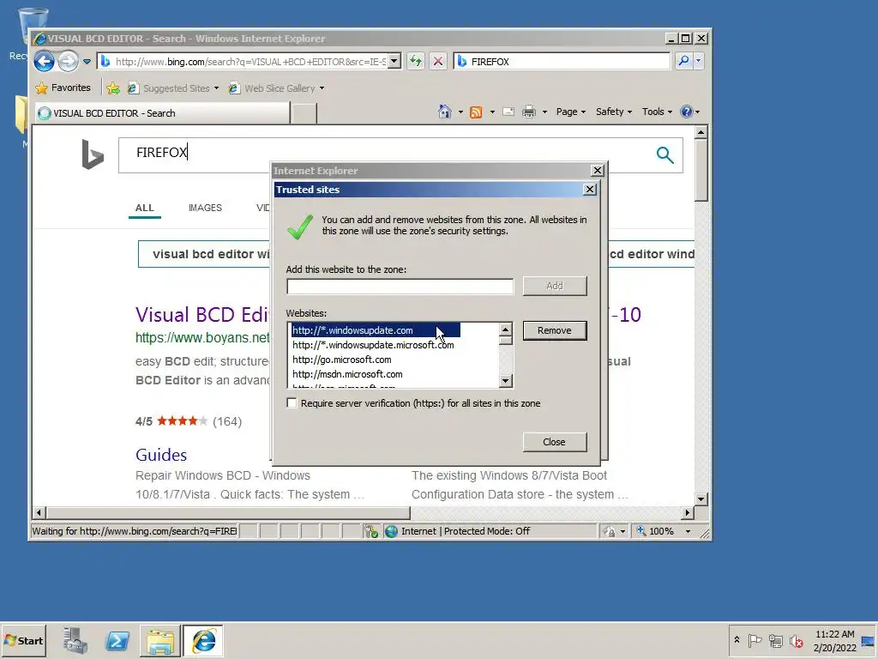This screenshot has height=659, width=878.
Task: Click the status bar Zoom magnifier
Action: tap(641, 530)
